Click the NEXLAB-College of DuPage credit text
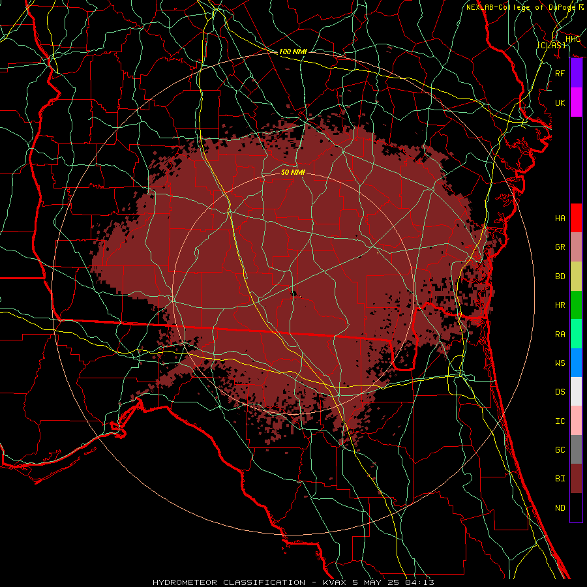587x587 pixels. [x=520, y=7]
